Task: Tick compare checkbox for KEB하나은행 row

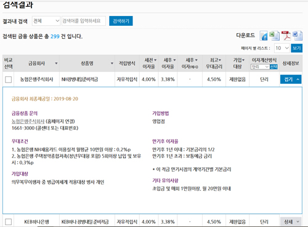Action: point(8,221)
